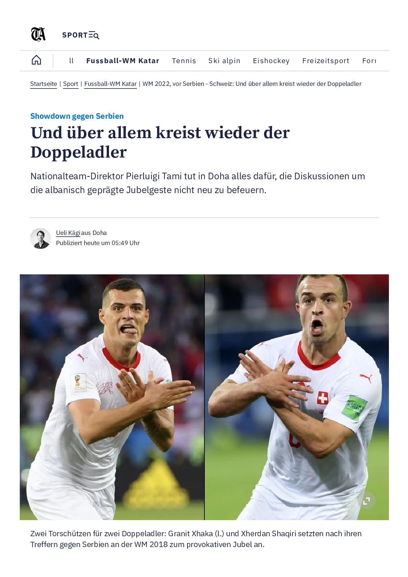This screenshot has width=408, height=577.
Task: Expand the article image to fullscreen
Action: (367, 501)
